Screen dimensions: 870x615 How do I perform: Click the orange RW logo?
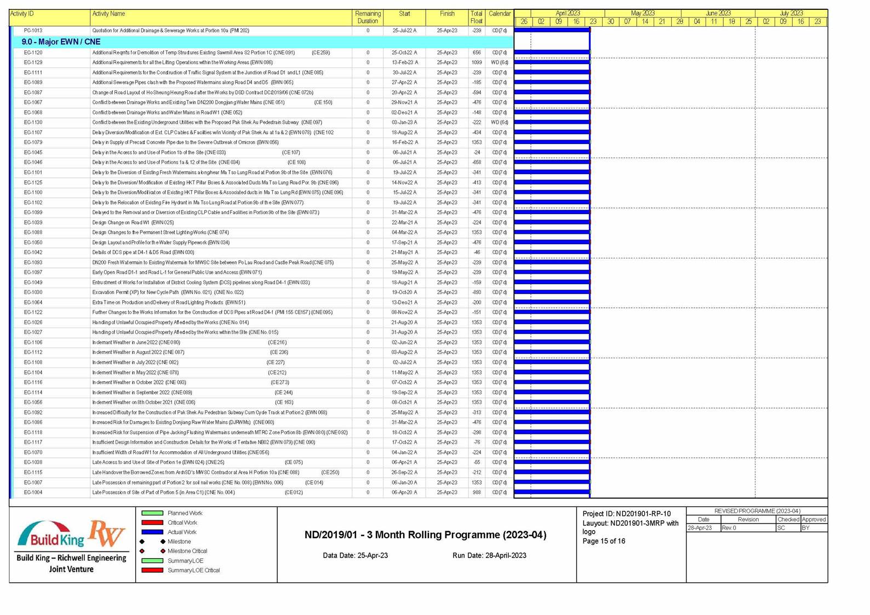tap(107, 533)
